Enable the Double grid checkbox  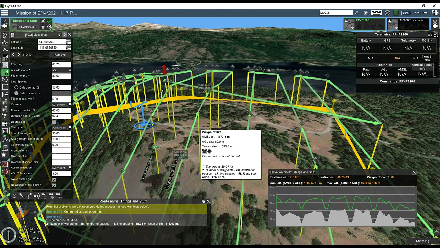[54, 122]
